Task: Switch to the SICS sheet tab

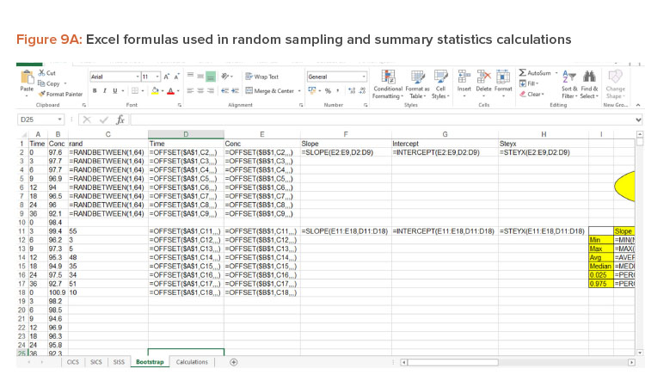Action: pyautogui.click(x=95, y=362)
